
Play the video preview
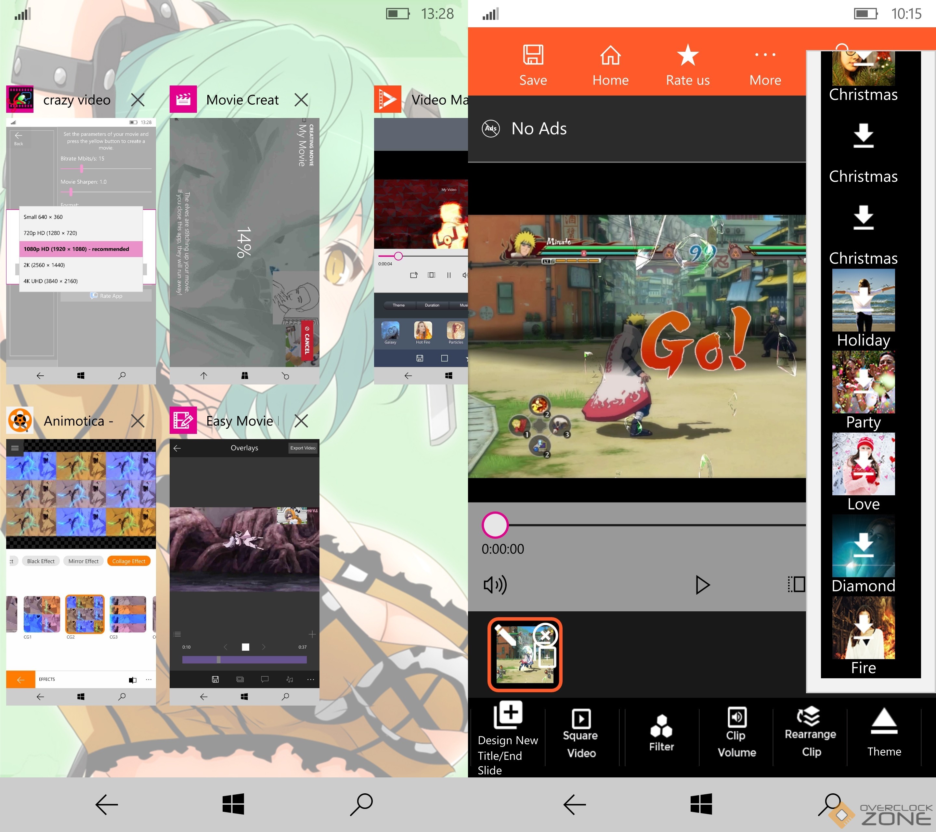tap(702, 585)
